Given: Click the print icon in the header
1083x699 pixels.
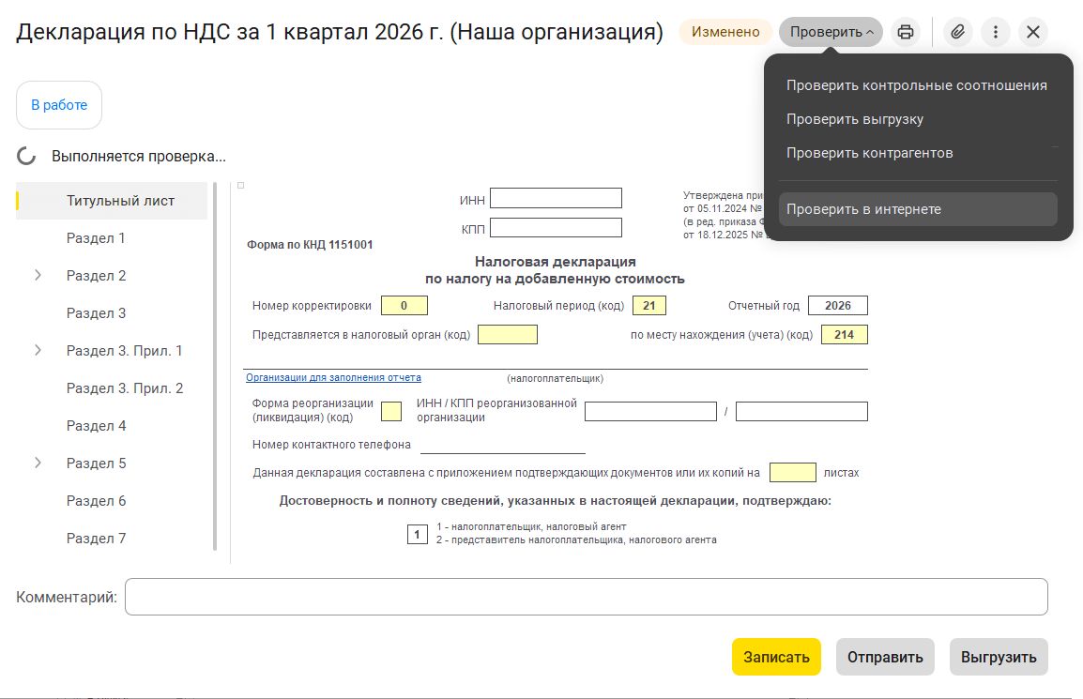Looking at the screenshot, I should [x=906, y=32].
